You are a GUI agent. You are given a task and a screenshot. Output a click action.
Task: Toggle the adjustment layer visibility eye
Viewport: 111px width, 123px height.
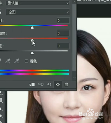tap(58, 84)
